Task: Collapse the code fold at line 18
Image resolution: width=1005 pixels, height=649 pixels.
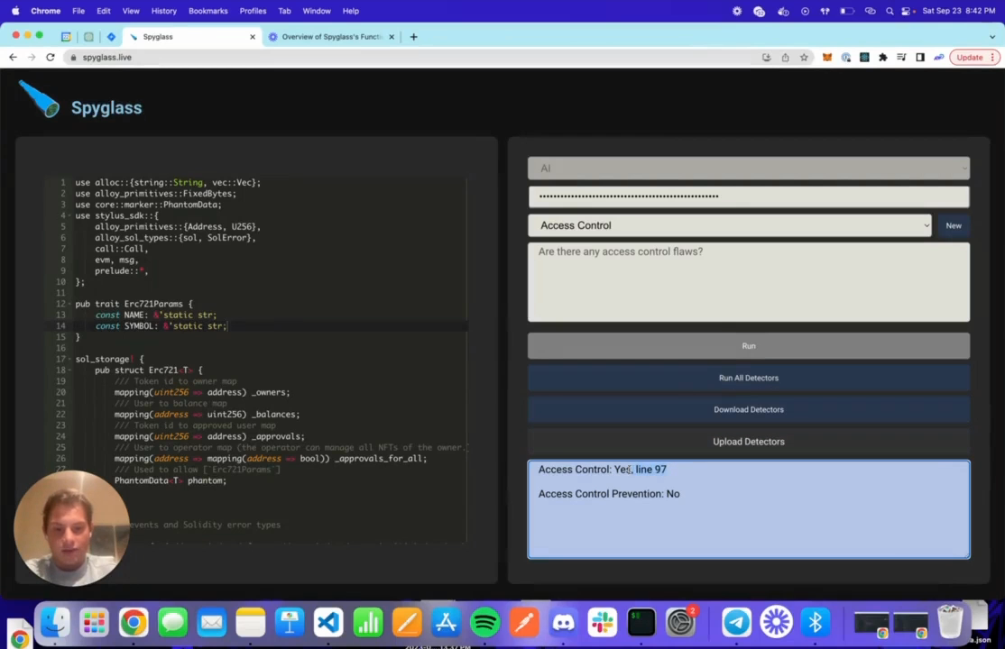Action: coord(69,370)
